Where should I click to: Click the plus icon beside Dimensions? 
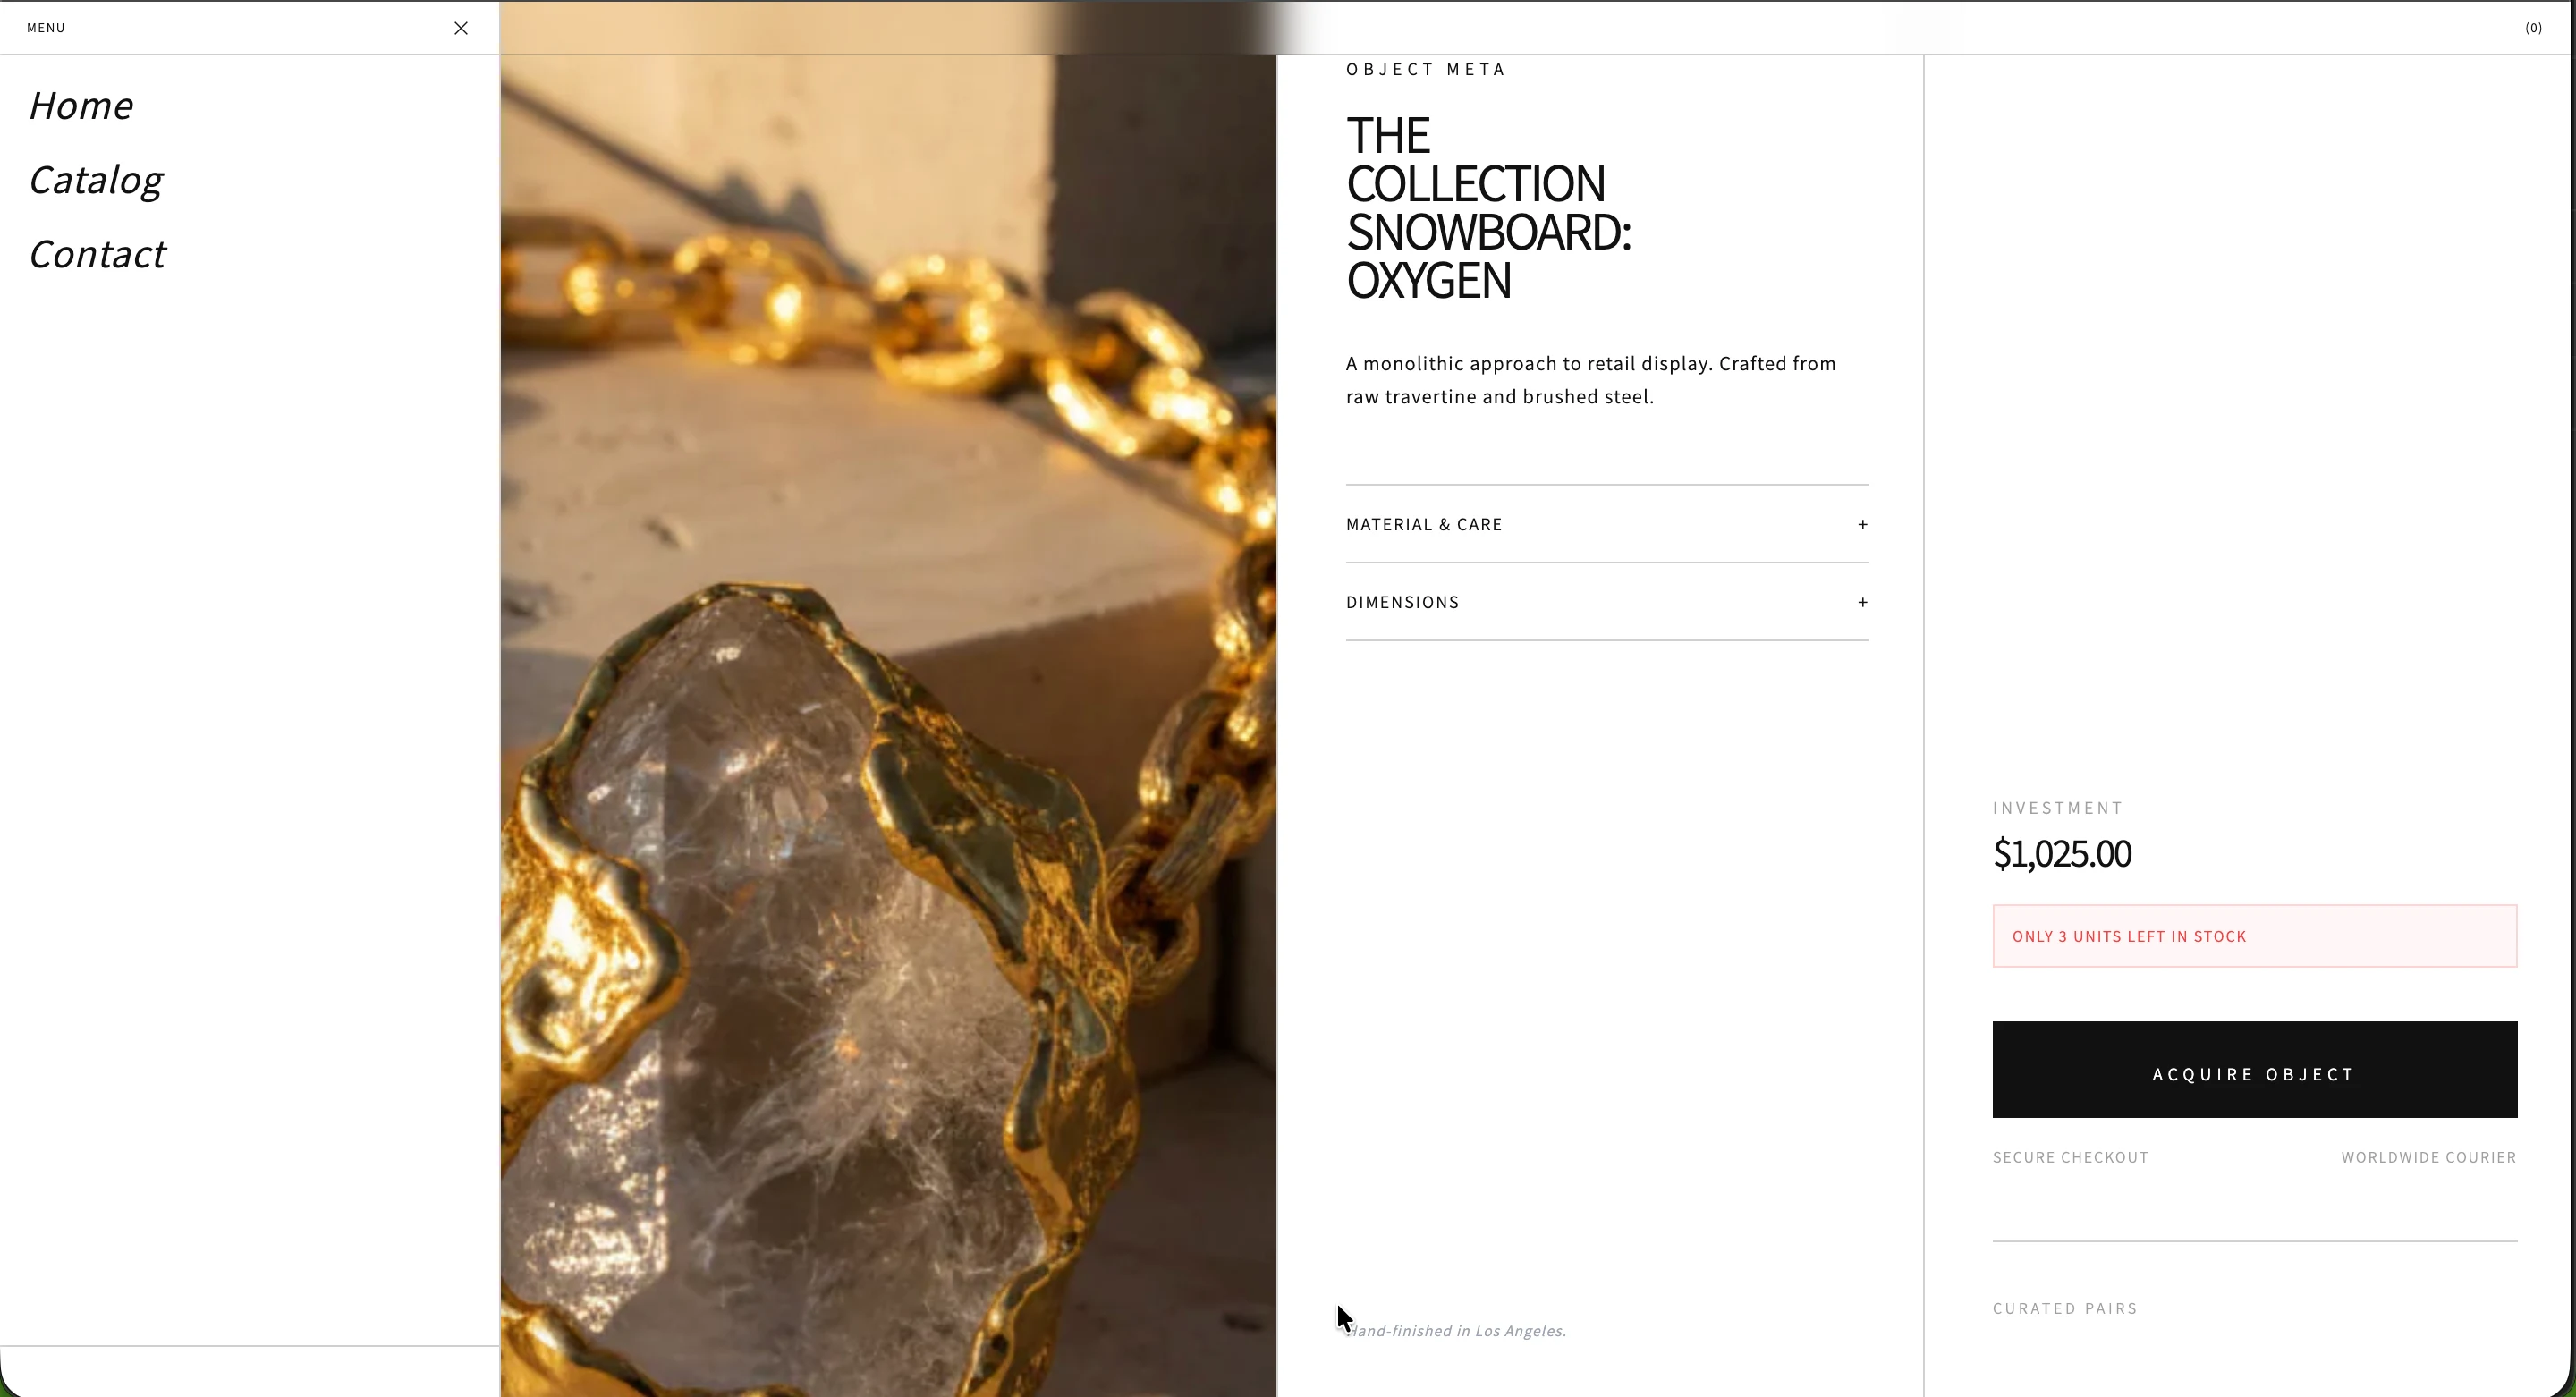tap(1862, 602)
